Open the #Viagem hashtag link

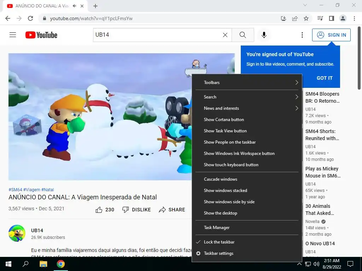(31, 189)
